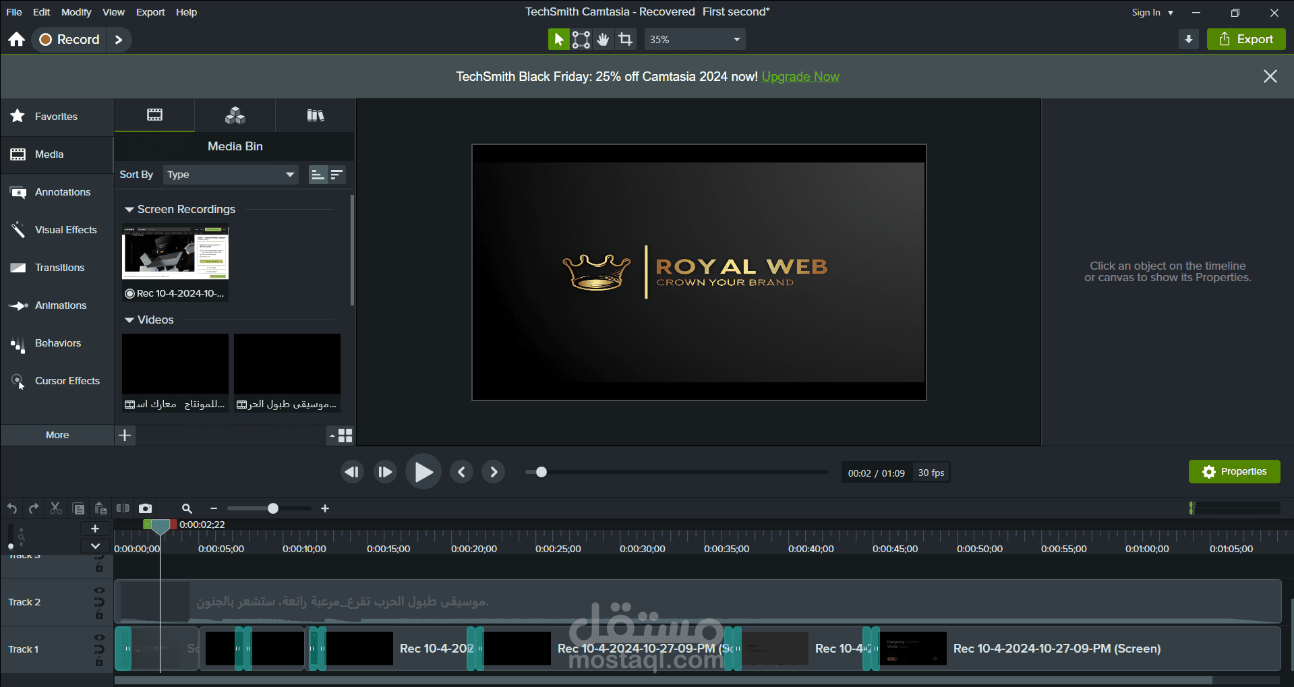The height and width of the screenshot is (687, 1294).
Task: Open the Favorites panel
Action: click(x=57, y=117)
